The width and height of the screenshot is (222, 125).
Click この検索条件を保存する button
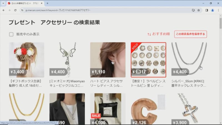tap(190, 34)
